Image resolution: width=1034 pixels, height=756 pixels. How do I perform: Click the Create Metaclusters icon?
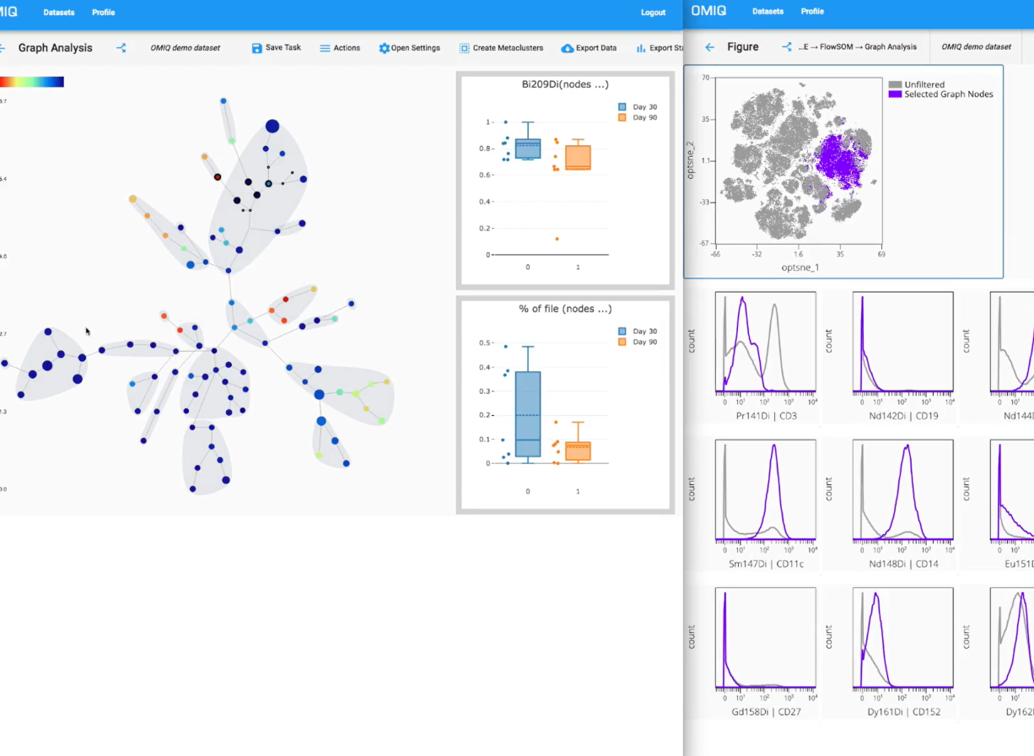(463, 48)
